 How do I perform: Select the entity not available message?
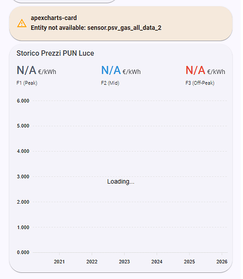[x=96, y=28]
